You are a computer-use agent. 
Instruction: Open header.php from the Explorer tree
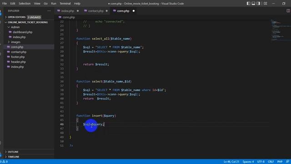pos(18,62)
